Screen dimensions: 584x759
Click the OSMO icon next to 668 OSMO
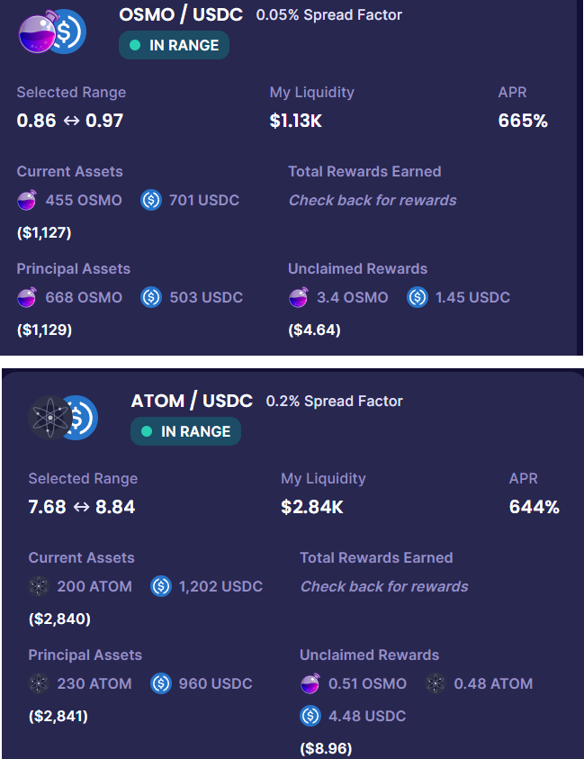27,297
